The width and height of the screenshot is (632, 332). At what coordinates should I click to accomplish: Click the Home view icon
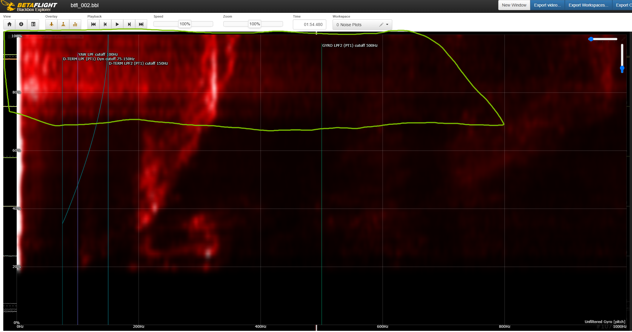click(x=9, y=24)
